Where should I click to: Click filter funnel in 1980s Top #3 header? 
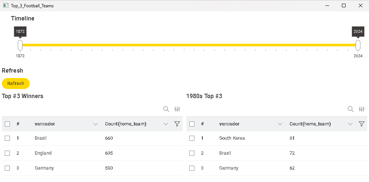[362, 124]
